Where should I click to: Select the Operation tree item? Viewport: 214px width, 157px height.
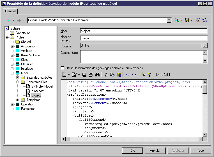27,104
